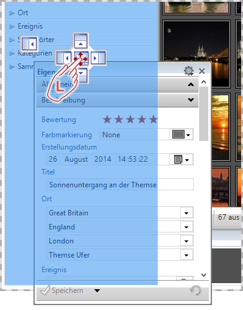The height and width of the screenshot is (310, 243).
Task: Open the Farbmarkierung color swatch picker
Action: [181, 135]
